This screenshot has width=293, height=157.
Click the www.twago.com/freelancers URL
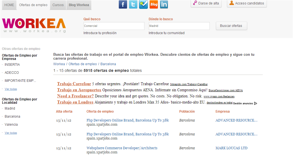(219, 97)
